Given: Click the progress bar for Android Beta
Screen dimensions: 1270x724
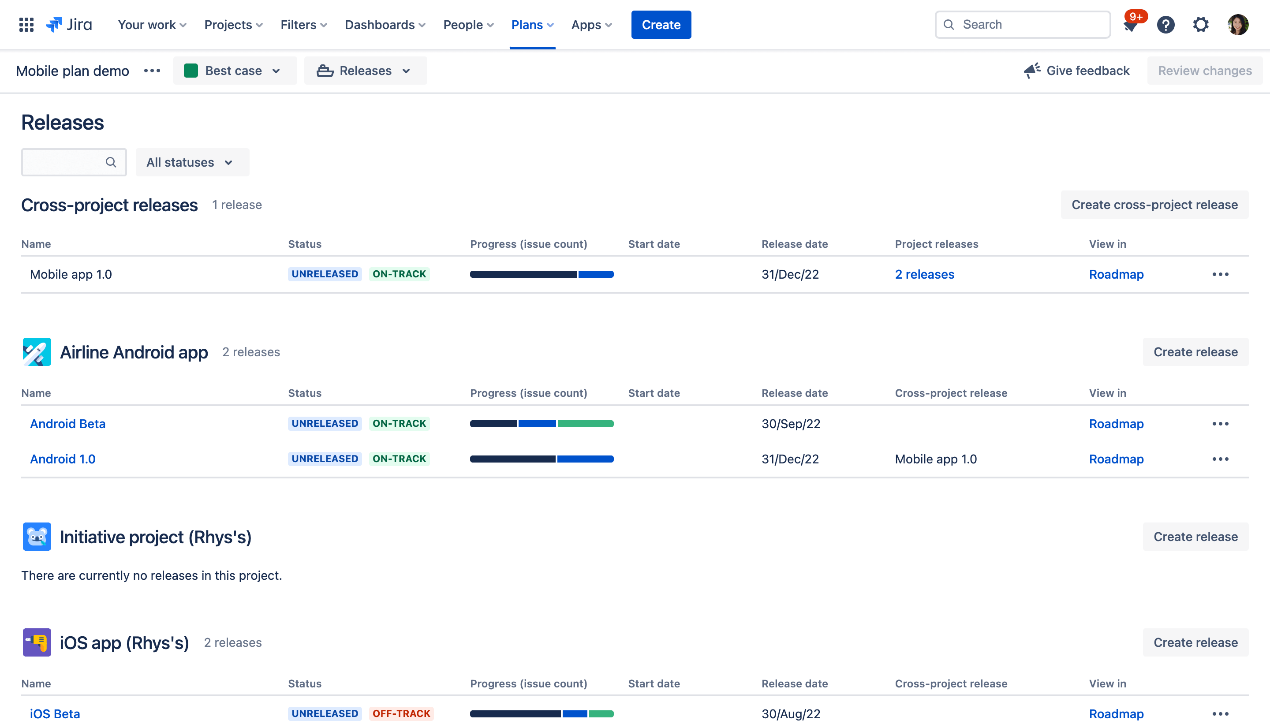Looking at the screenshot, I should pyautogui.click(x=542, y=424).
